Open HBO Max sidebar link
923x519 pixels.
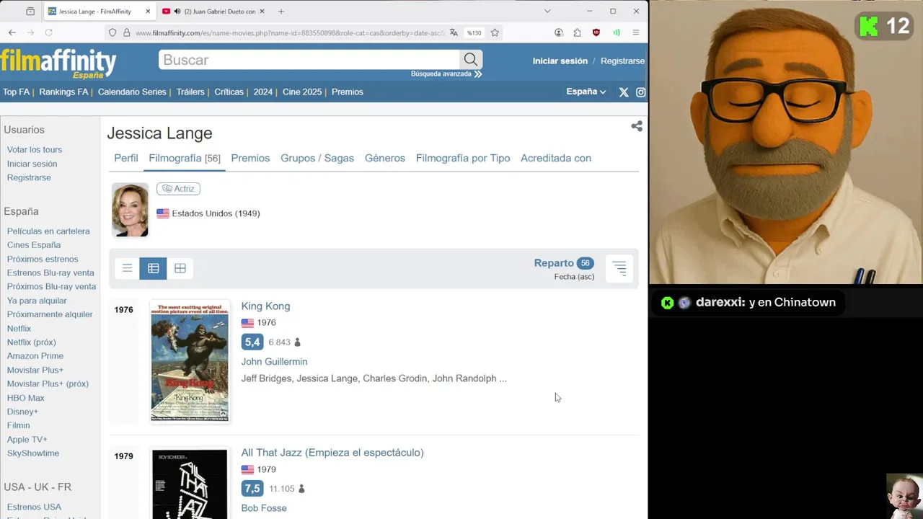point(26,398)
